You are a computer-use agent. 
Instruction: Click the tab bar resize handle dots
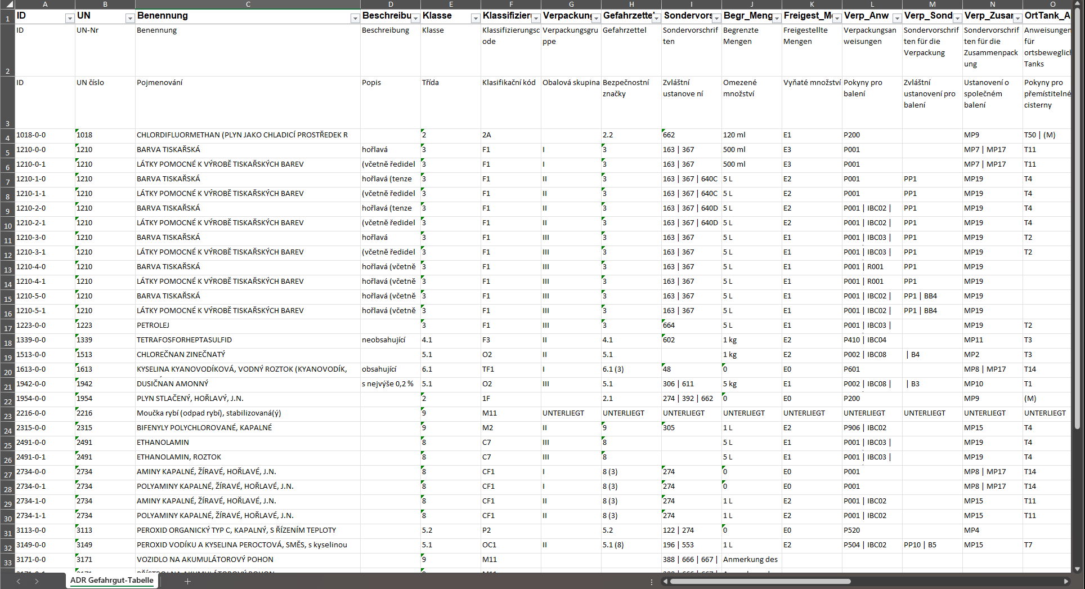coord(652,582)
